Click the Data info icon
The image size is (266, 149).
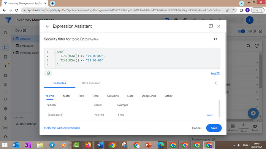(25, 31)
